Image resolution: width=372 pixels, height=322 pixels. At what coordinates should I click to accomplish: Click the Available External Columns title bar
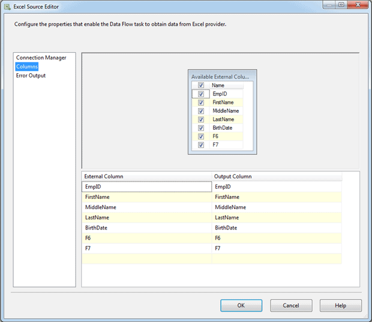coord(222,76)
